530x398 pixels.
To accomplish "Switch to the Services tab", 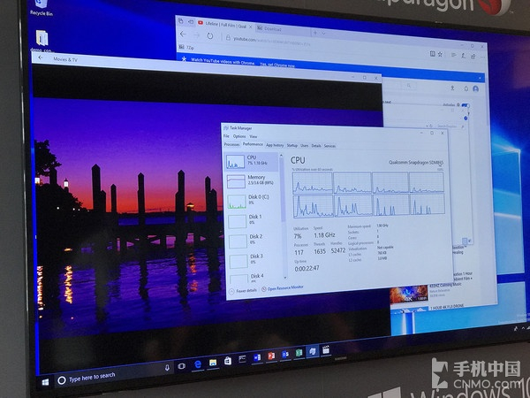I will [329, 146].
